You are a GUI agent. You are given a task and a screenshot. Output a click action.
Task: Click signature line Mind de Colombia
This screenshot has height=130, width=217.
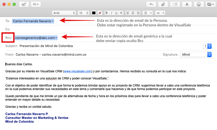20,122
